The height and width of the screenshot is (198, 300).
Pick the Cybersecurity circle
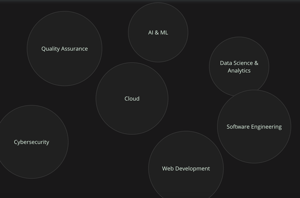click(x=31, y=142)
